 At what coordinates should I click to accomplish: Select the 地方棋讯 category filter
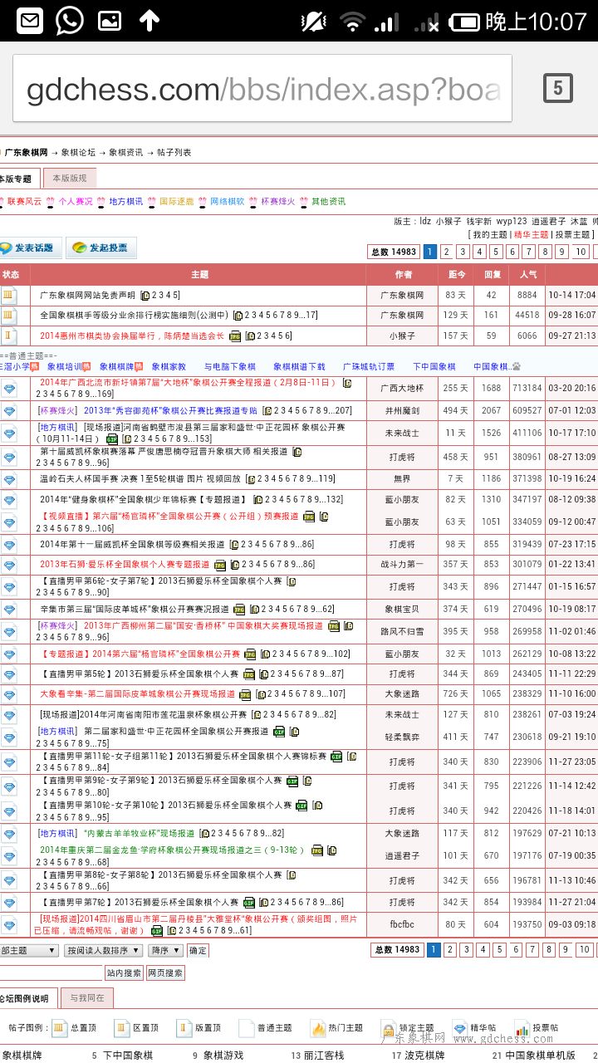click(125, 202)
